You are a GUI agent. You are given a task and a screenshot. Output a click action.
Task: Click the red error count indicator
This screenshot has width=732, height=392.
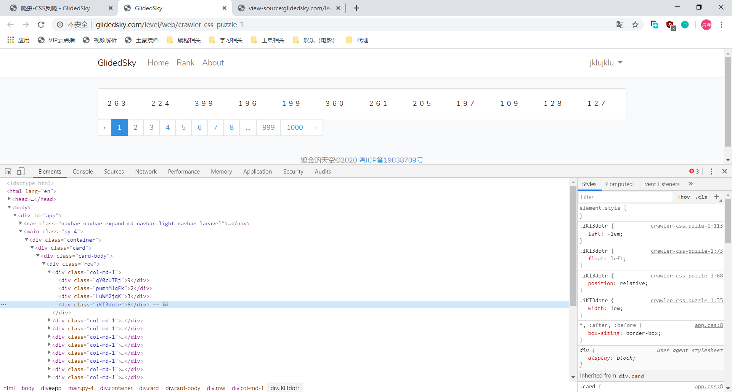tap(694, 171)
